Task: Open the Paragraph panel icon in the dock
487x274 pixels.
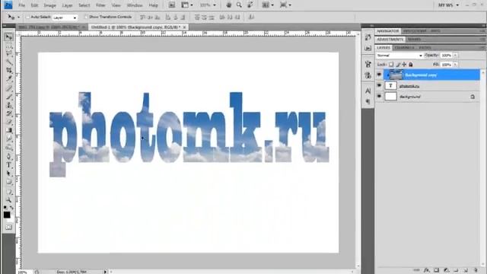Action: click(x=368, y=101)
